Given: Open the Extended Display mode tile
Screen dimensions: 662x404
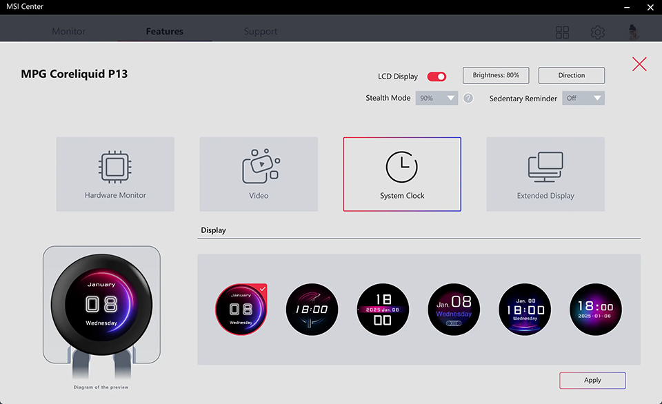Looking at the screenshot, I should coord(545,174).
